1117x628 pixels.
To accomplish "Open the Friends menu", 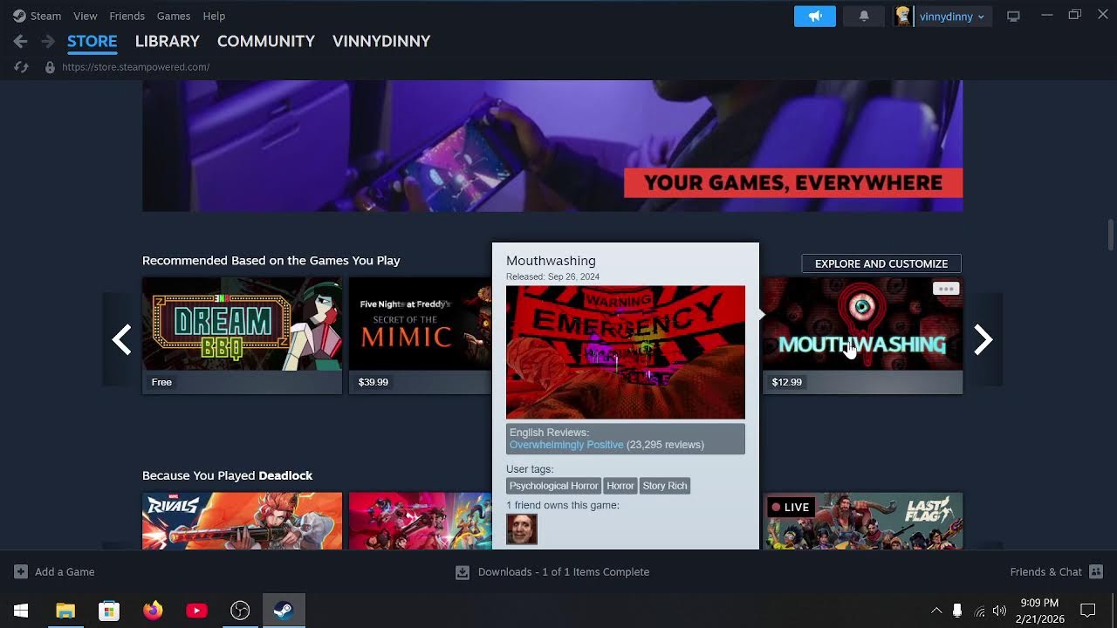I will (127, 16).
